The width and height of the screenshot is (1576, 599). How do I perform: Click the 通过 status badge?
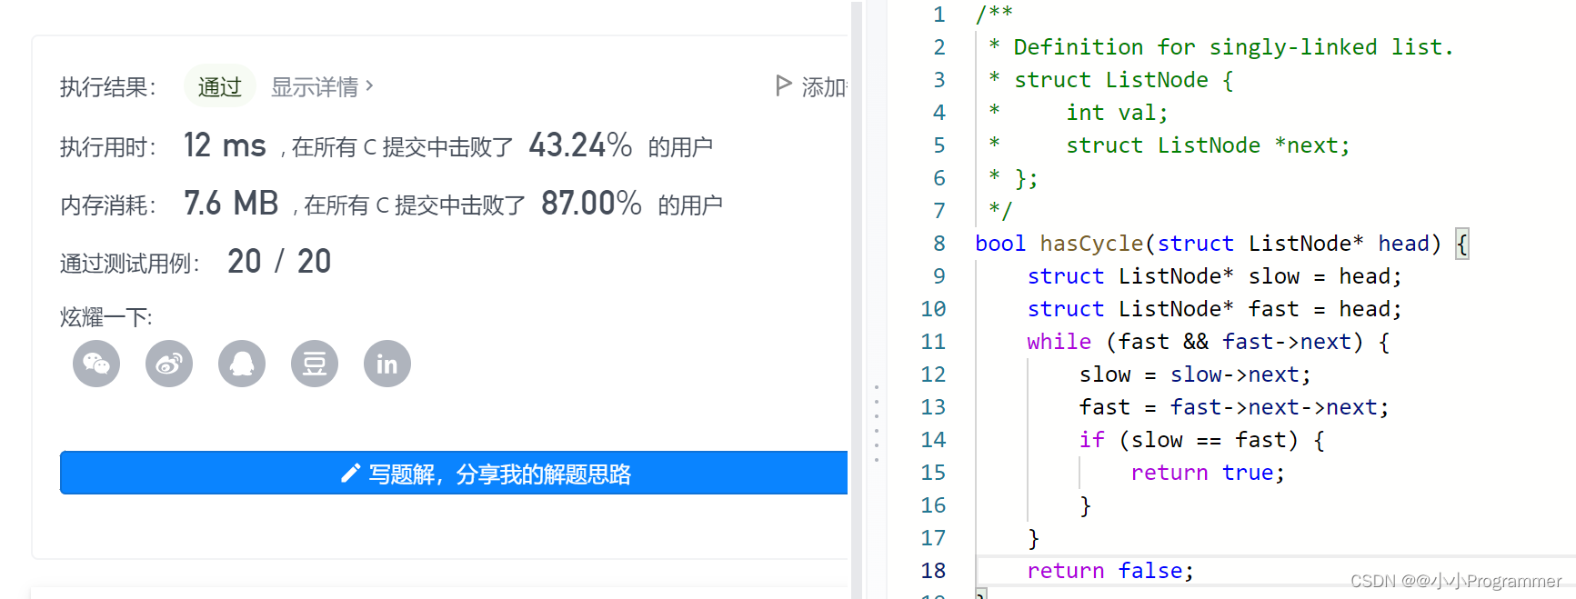(220, 87)
